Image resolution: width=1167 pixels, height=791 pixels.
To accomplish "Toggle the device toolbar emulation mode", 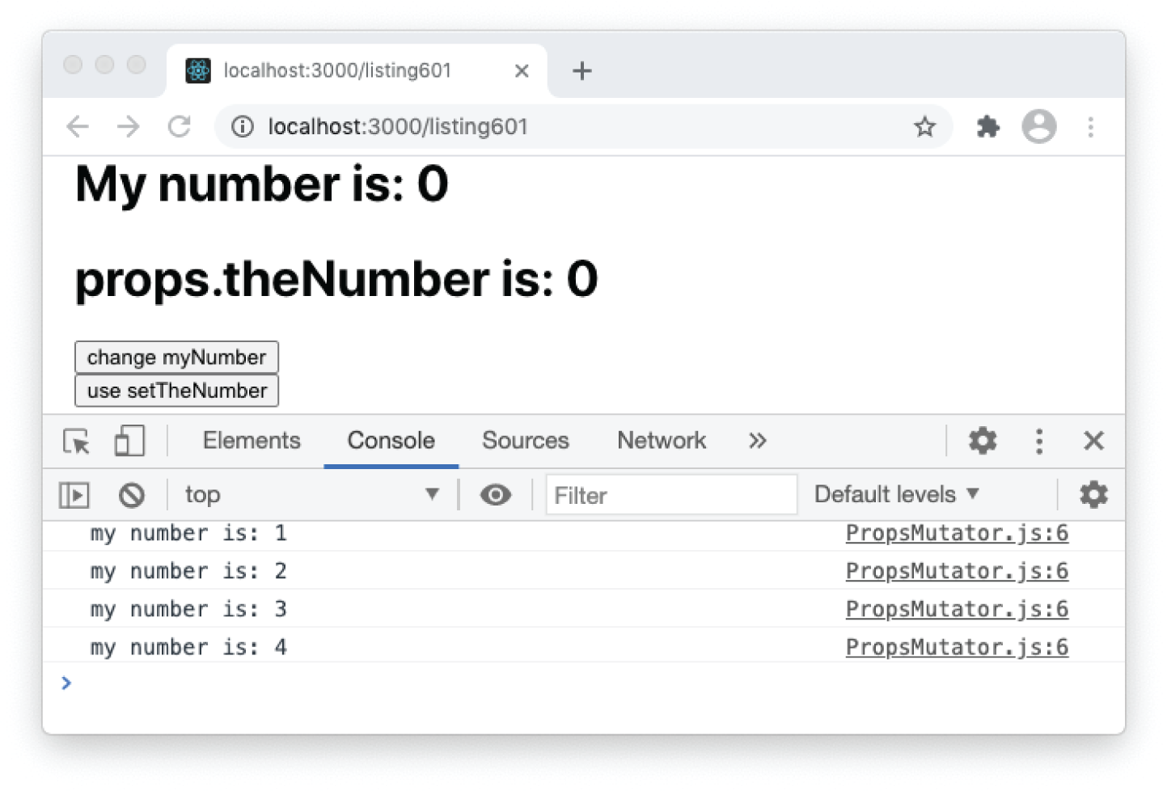I will pyautogui.click(x=128, y=441).
